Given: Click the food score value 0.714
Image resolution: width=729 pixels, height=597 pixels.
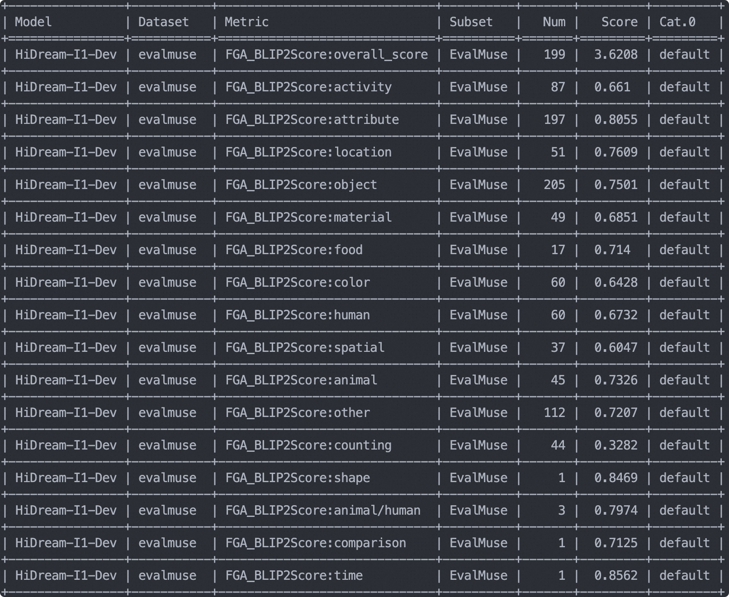Looking at the screenshot, I should pos(612,250).
